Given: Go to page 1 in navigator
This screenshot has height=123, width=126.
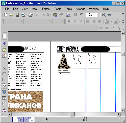Looking at the screenshot, I should [x=15, y=120].
